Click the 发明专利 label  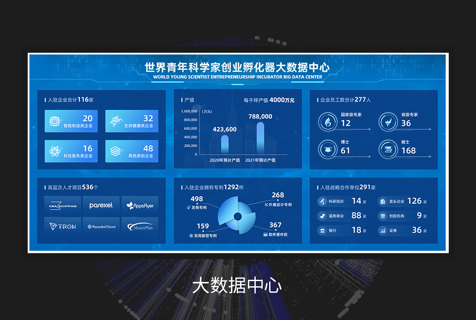(198, 208)
